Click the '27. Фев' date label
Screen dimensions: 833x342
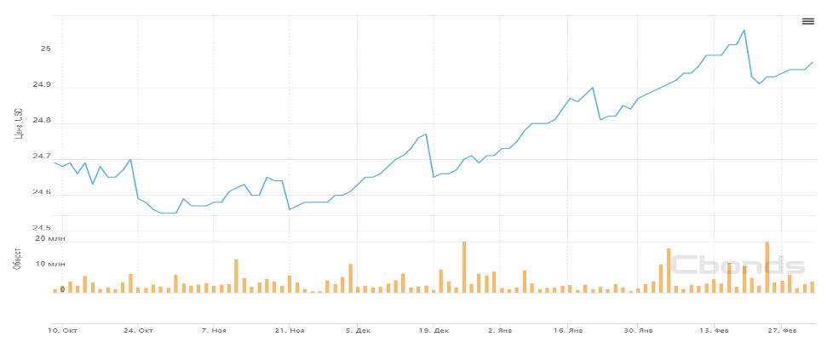[784, 328]
